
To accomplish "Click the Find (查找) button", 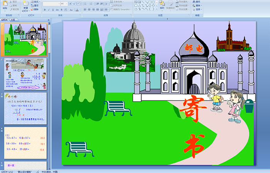I will (196, 2).
